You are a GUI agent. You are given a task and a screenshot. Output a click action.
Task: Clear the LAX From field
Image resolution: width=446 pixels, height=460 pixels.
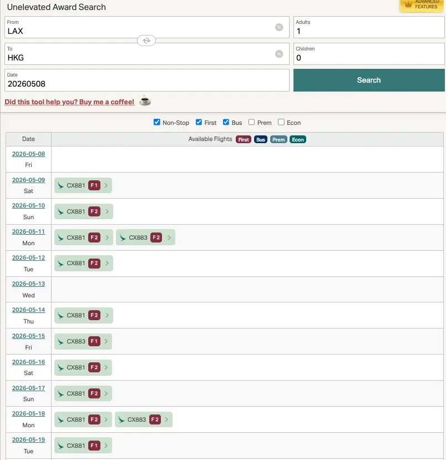click(x=279, y=27)
